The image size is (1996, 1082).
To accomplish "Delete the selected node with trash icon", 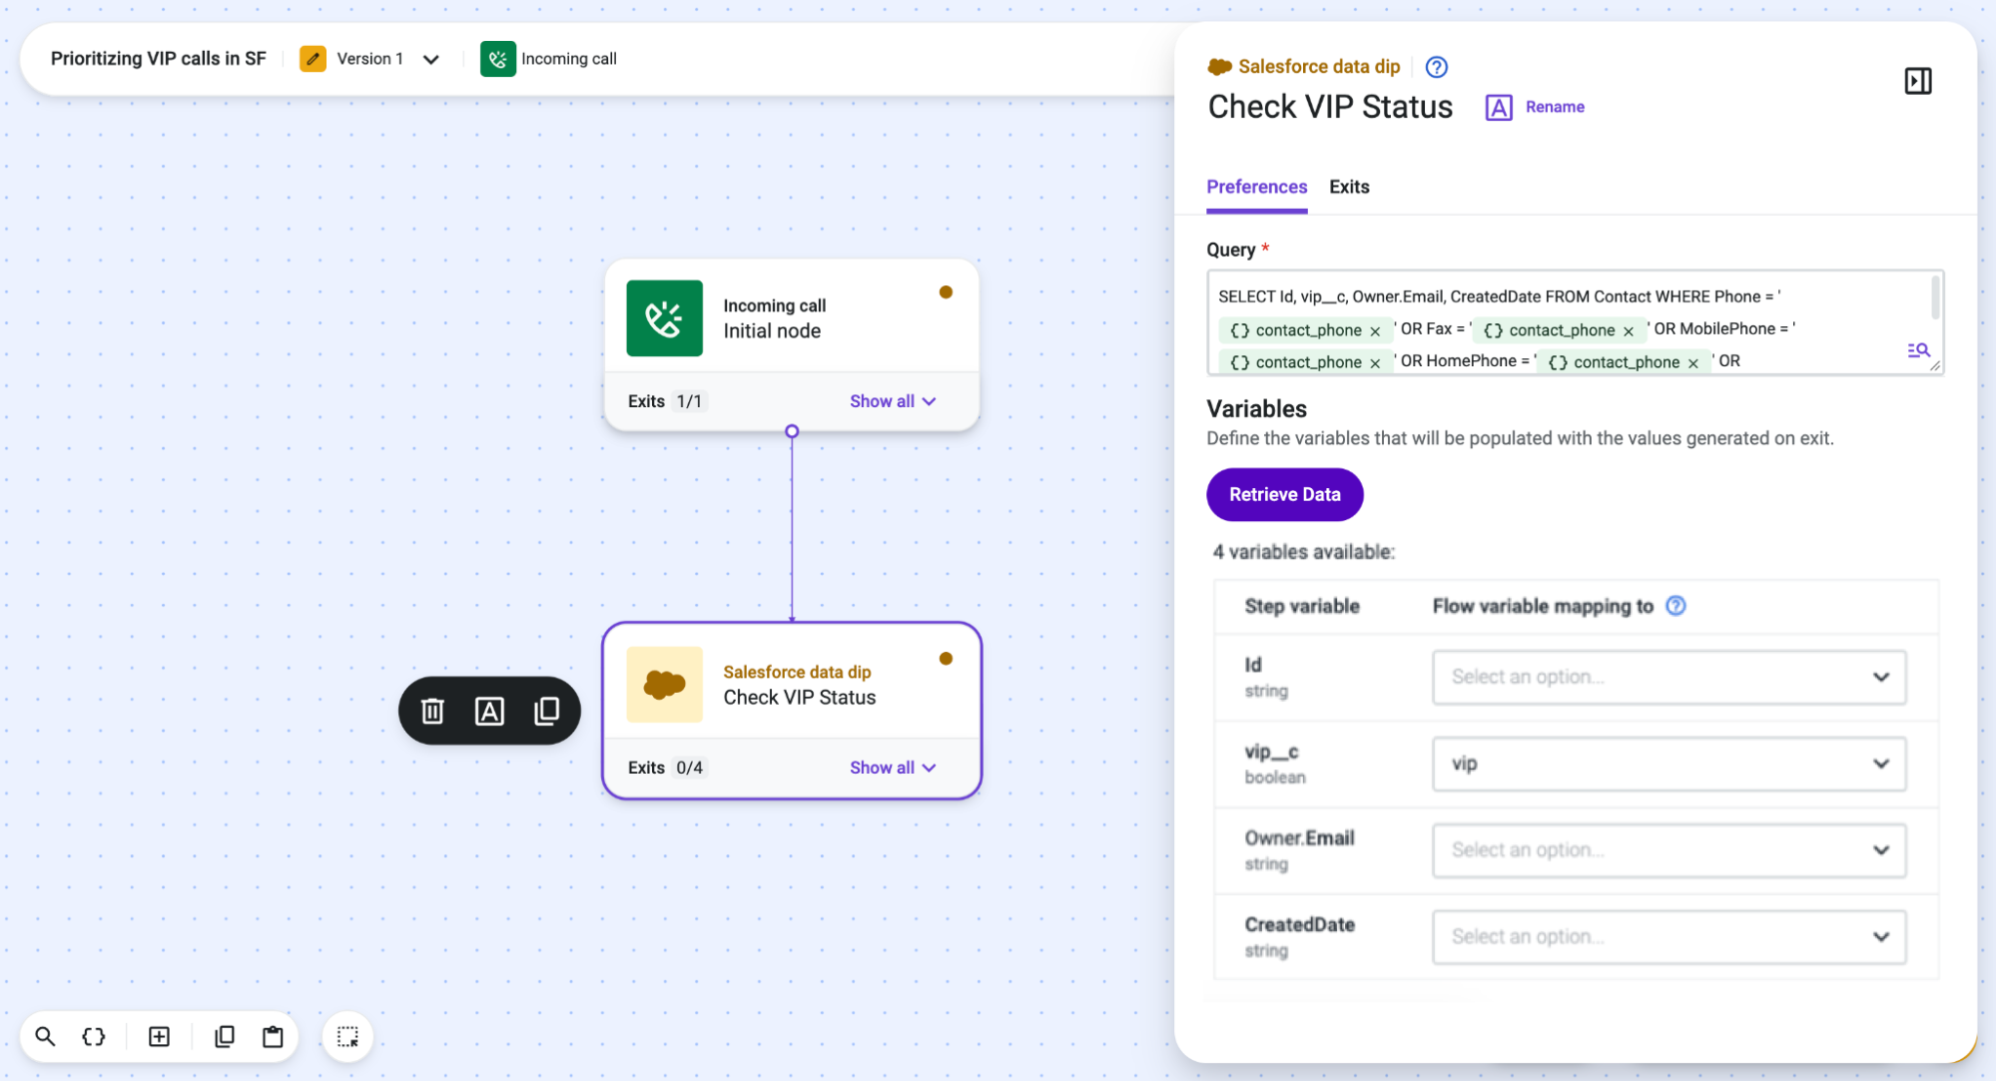I will 432,711.
